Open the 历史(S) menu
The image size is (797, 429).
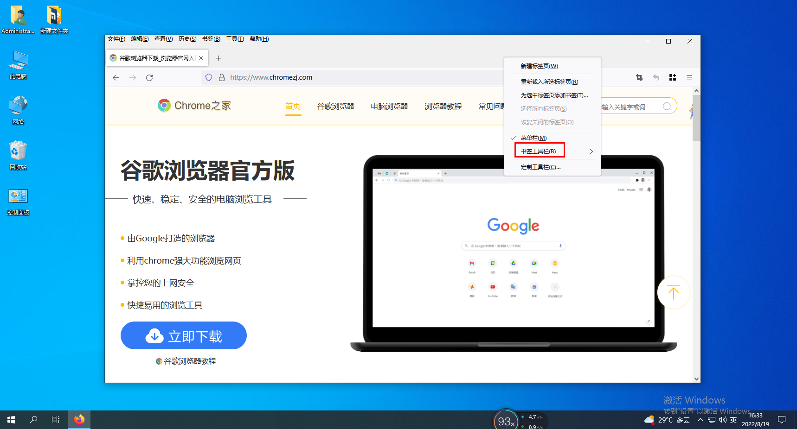click(x=187, y=39)
